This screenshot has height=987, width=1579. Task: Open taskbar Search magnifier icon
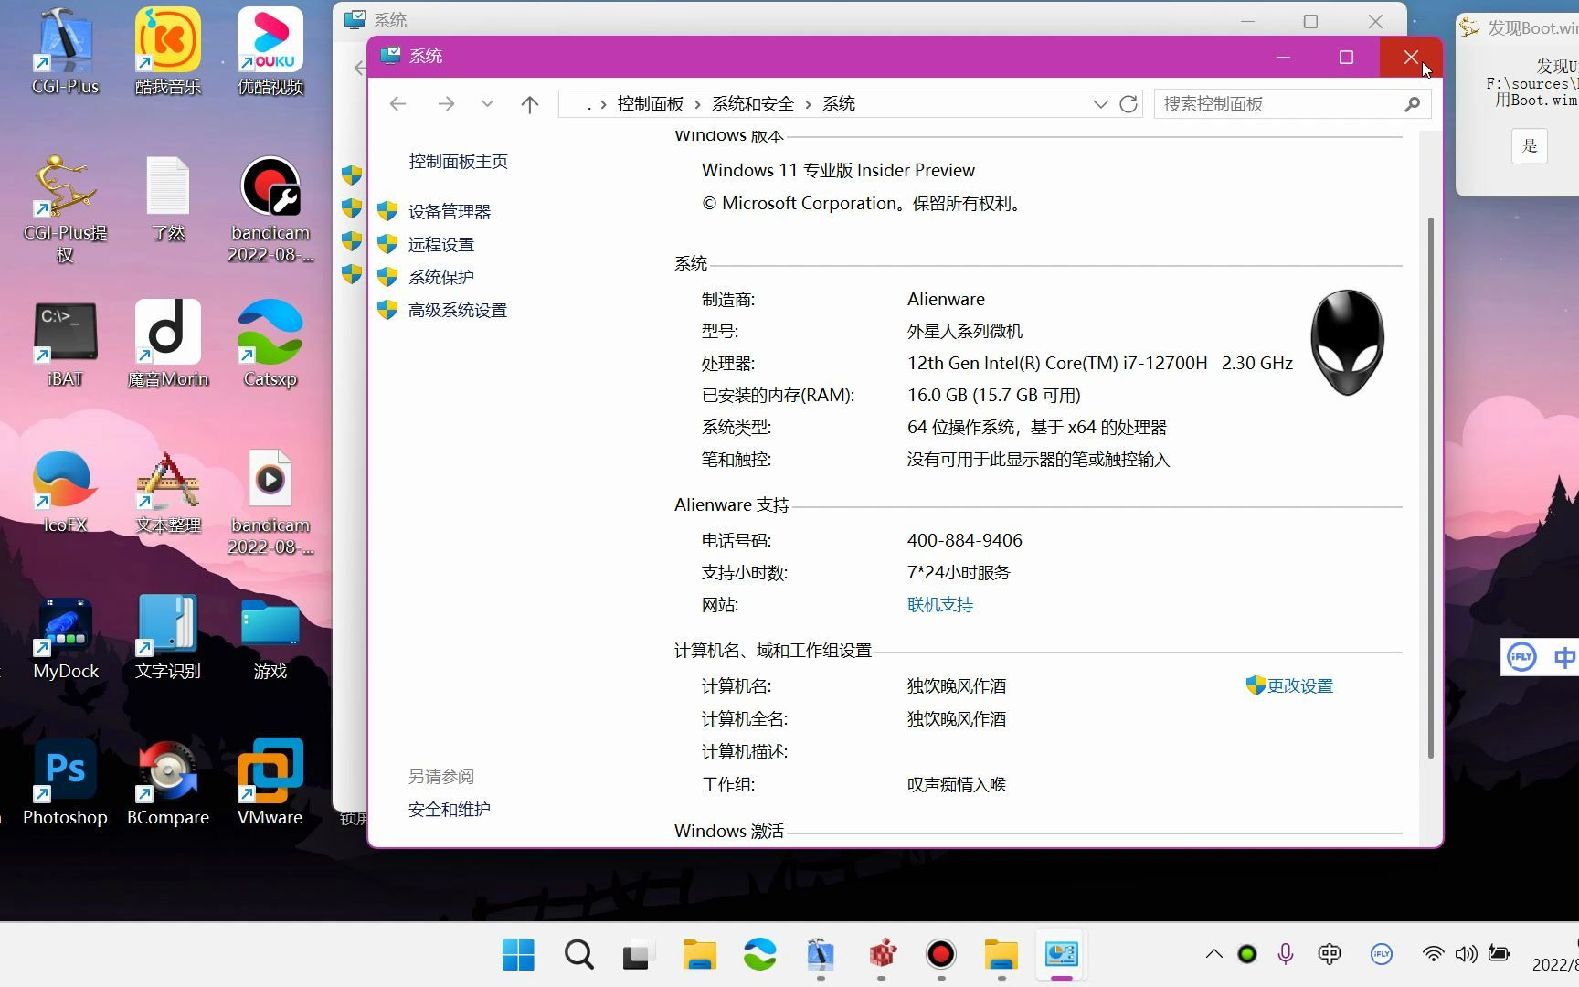(578, 955)
